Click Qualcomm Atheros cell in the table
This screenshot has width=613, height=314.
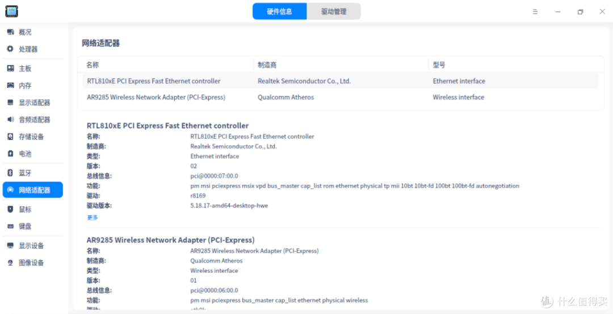285,97
